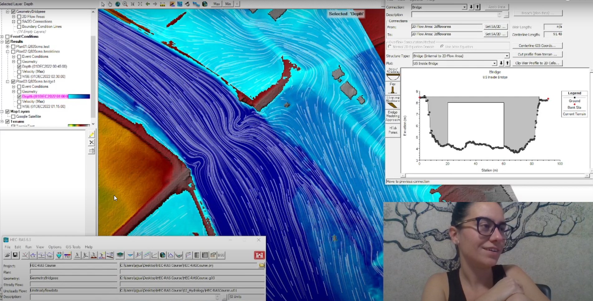Click the red castle Corps of Engineers icon
The image size is (593, 301).
(259, 255)
